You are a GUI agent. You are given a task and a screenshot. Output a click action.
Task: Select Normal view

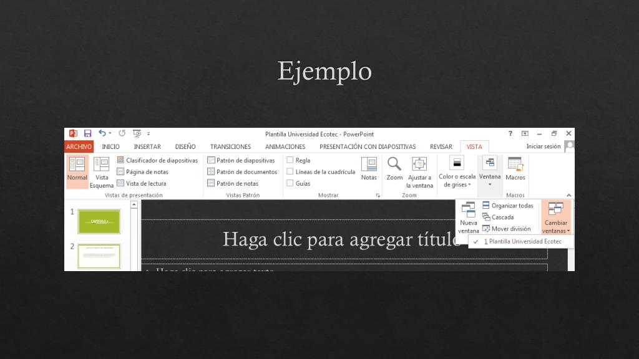[x=77, y=171]
